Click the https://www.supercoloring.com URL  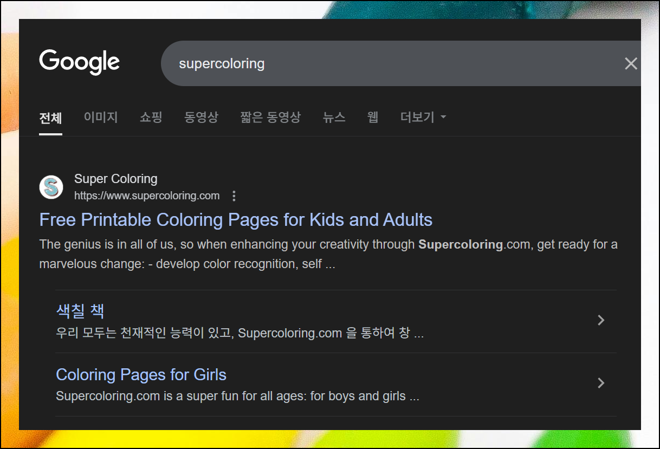click(x=147, y=196)
